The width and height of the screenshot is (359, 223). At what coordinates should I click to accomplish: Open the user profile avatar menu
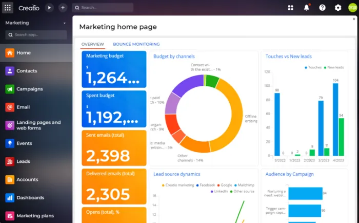[353, 8]
